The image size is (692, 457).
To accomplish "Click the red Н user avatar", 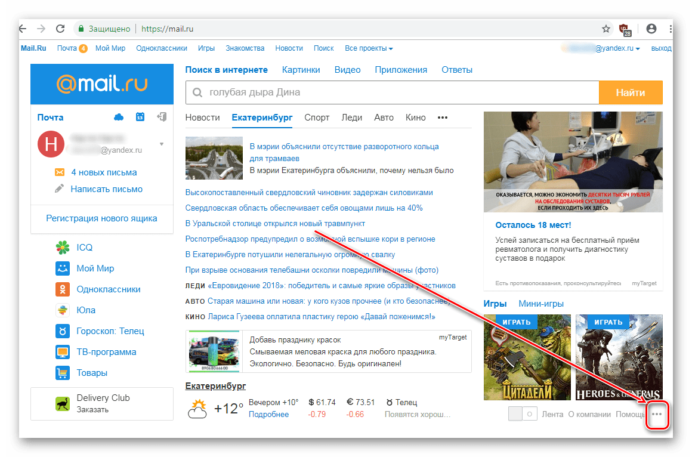I will [51, 144].
